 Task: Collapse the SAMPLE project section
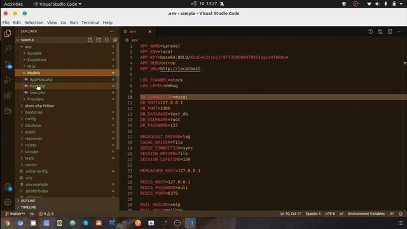27,40
